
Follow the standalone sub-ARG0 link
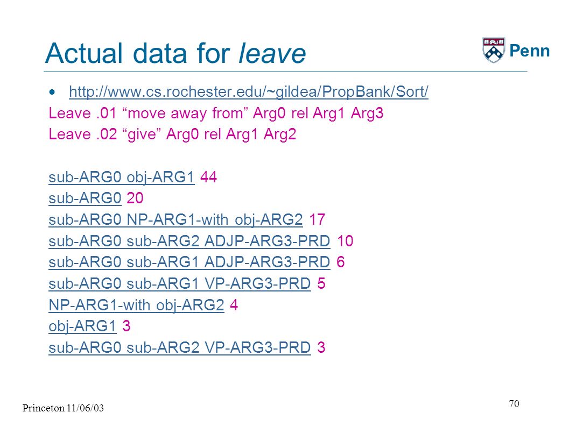tap(85, 198)
